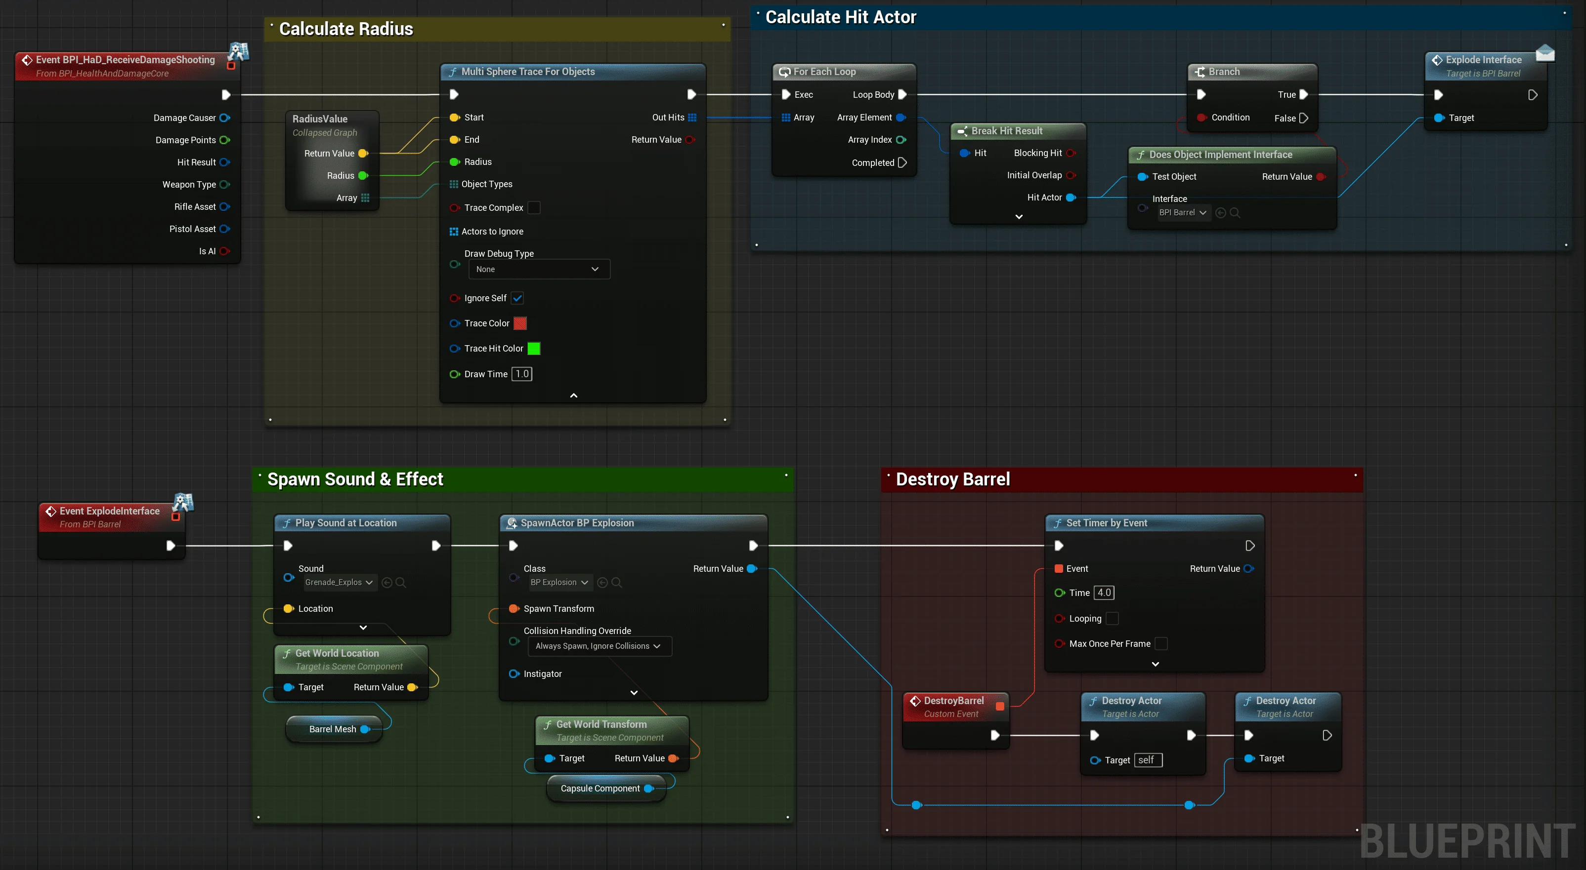Click the Spawn Transform input pin
The width and height of the screenshot is (1586, 870).
click(x=514, y=608)
